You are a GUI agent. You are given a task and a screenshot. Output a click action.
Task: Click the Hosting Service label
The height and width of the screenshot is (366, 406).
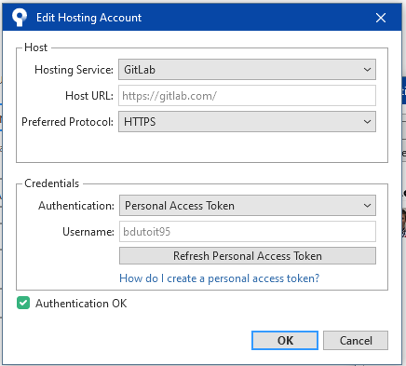pyautogui.click(x=74, y=70)
